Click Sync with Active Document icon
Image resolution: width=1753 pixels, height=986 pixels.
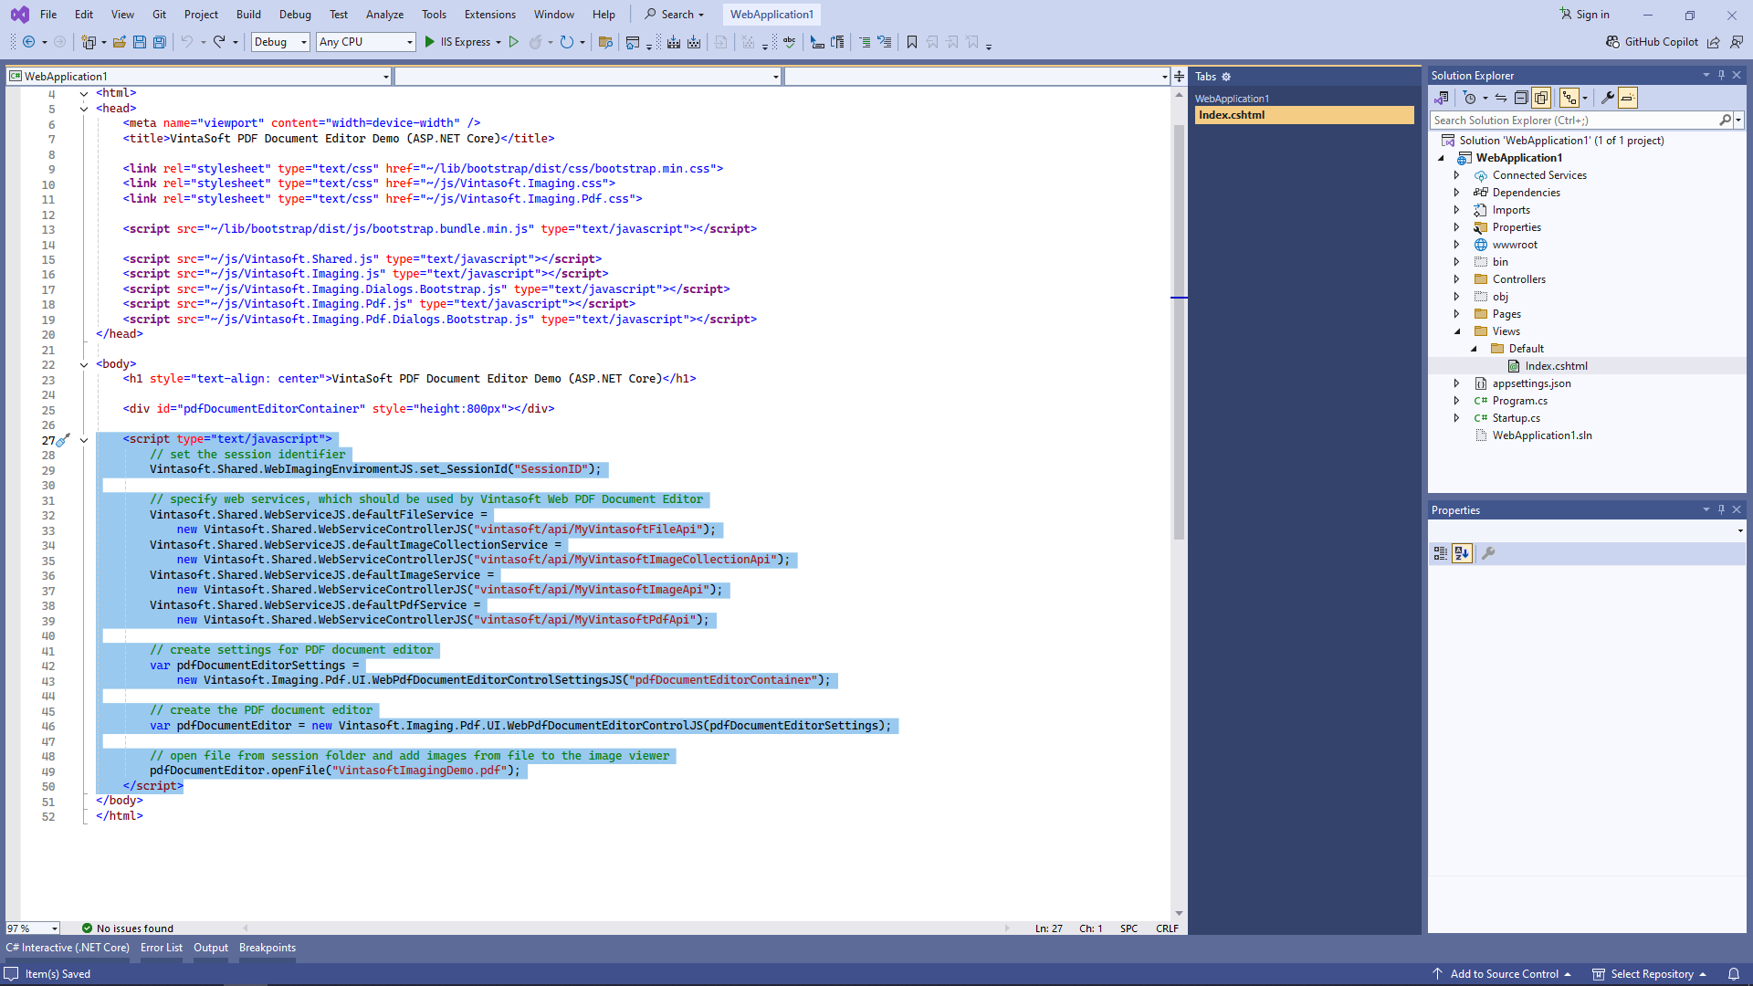click(1501, 98)
